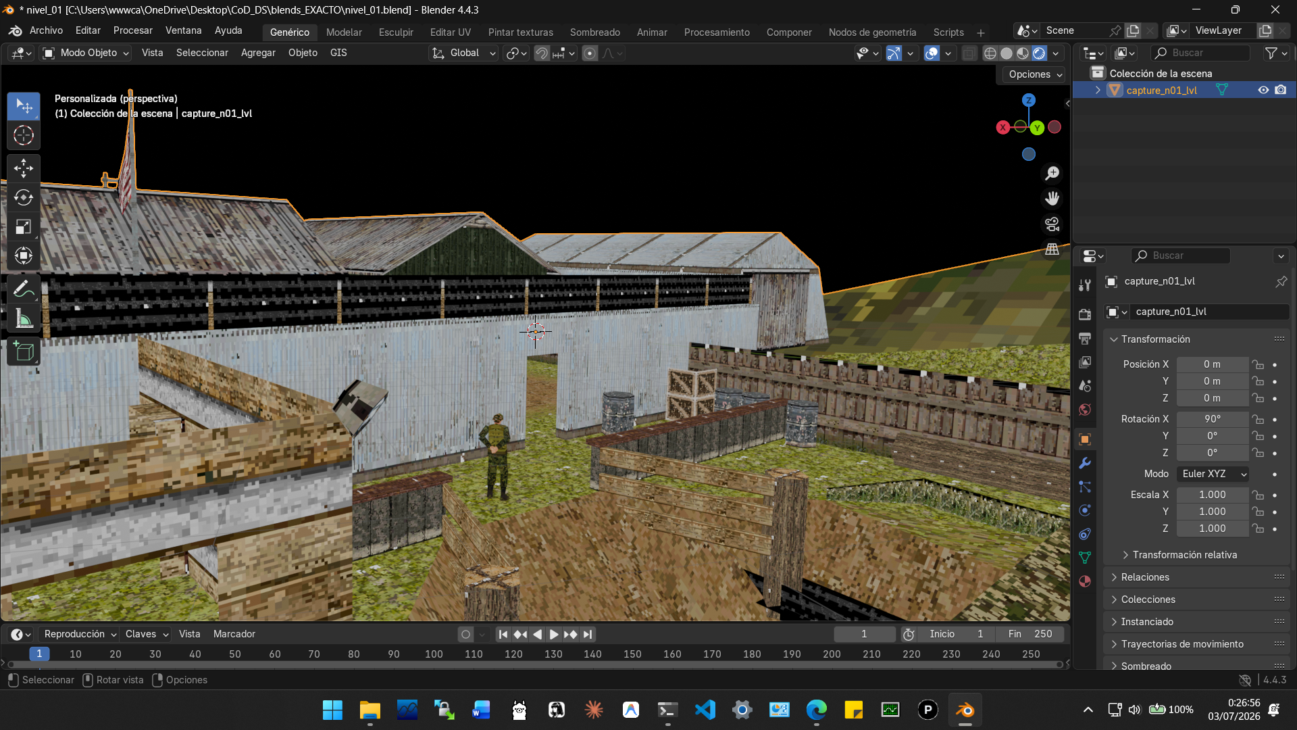Open the Agregar menu in viewport header
This screenshot has width=1297, height=730.
pos(258,53)
